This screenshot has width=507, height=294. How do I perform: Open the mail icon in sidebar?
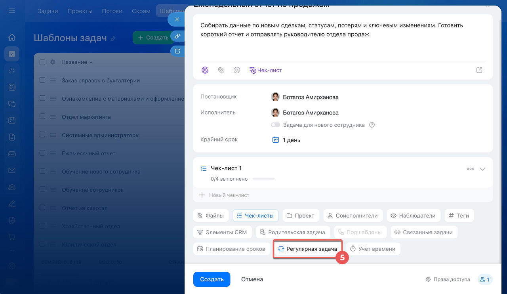pos(12,170)
